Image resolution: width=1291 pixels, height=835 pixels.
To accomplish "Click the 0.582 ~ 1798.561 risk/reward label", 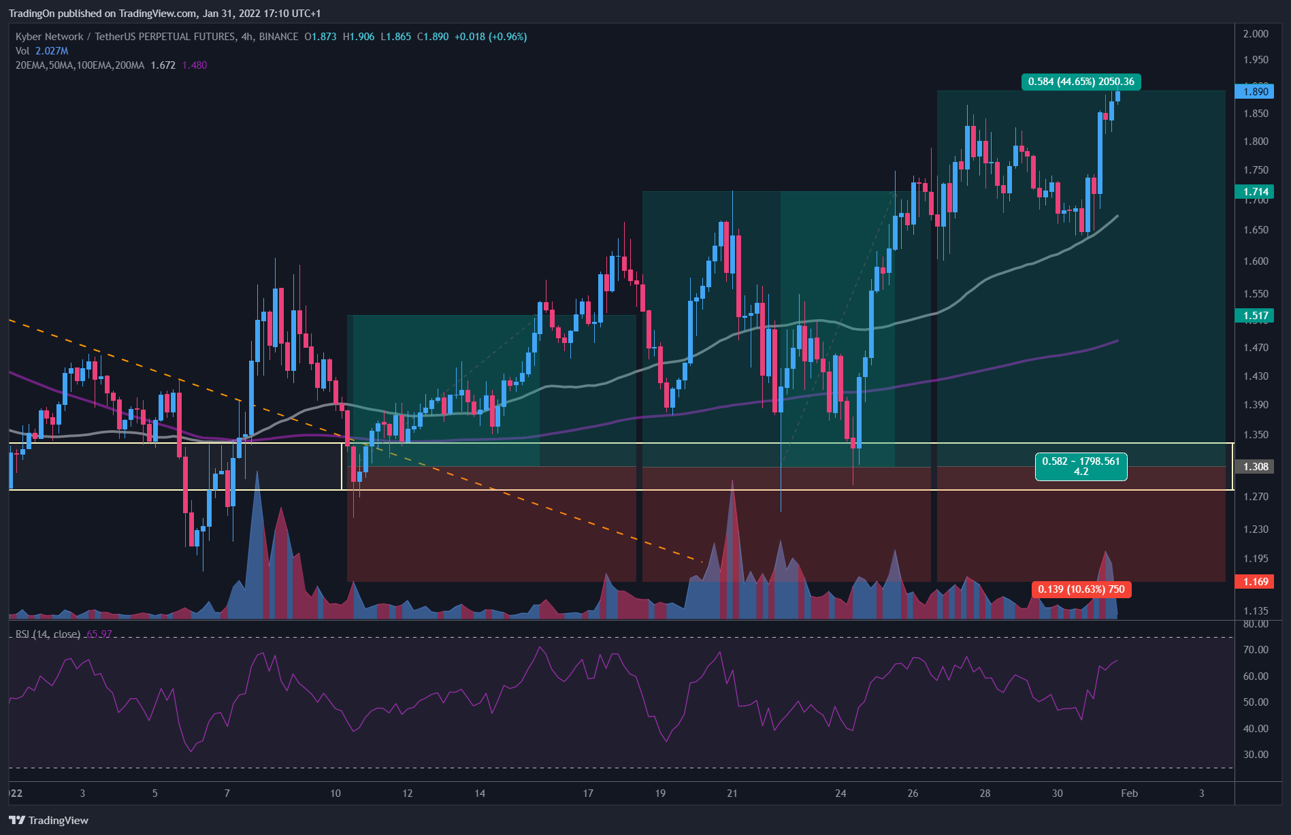I will (1081, 466).
